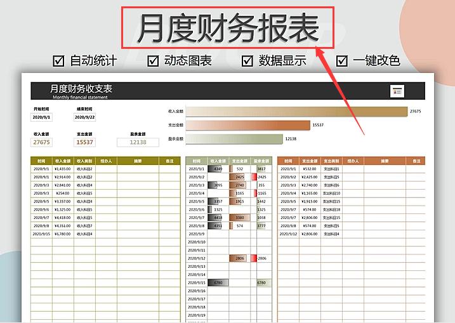Click the 盈余金额 summary value 12138

(138, 142)
